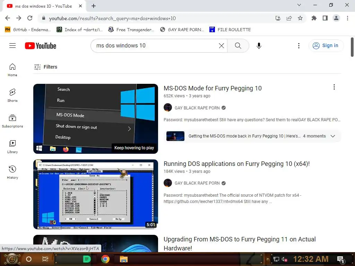The height and width of the screenshot is (266, 355).
Task: Click the magnifying glass search button
Action: coord(238,46)
